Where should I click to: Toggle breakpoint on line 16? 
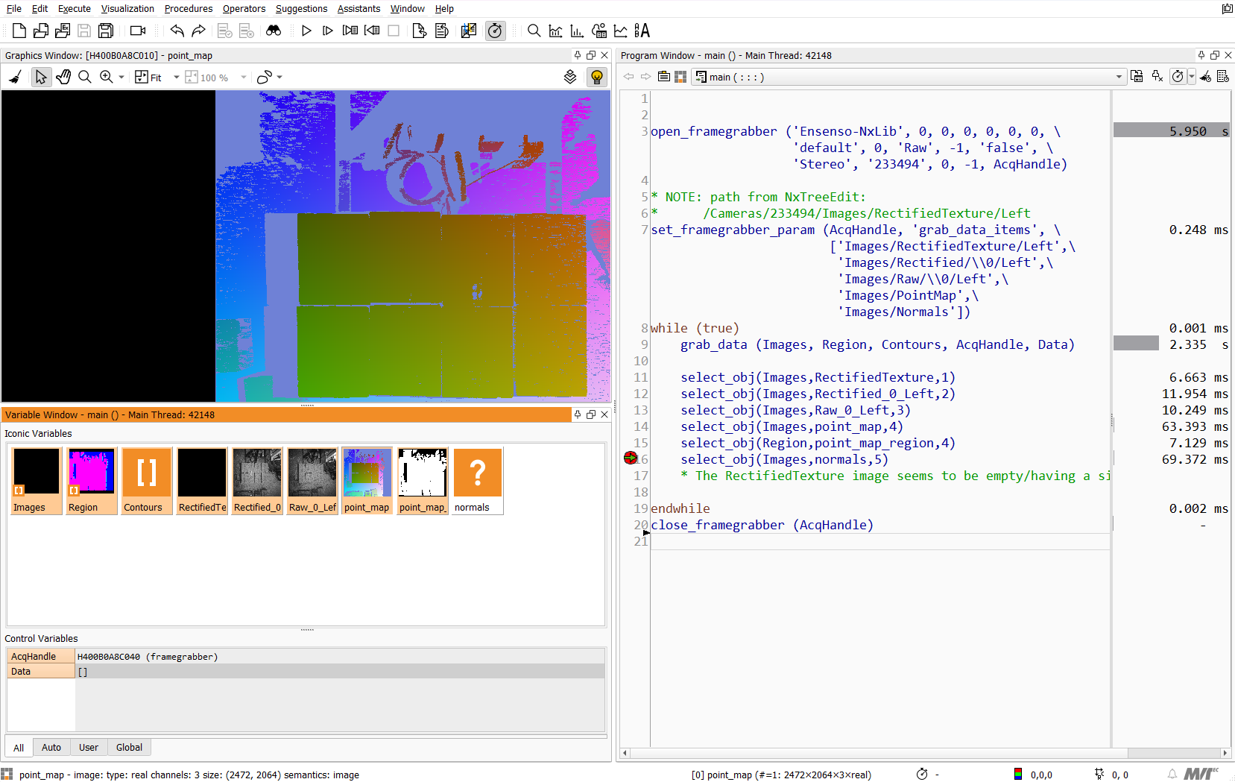631,458
